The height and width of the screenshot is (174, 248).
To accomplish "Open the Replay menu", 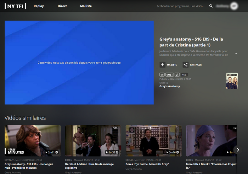I will pyautogui.click(x=39, y=6).
